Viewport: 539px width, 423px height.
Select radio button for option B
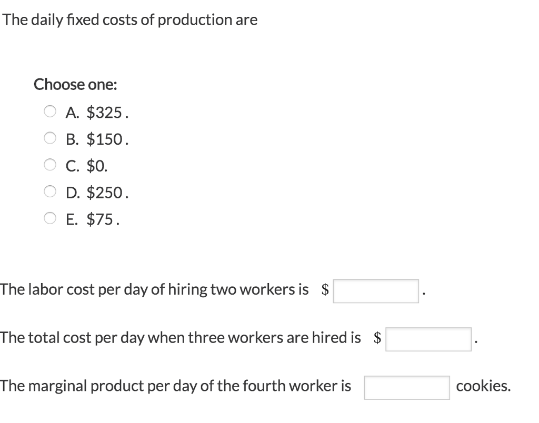click(50, 139)
